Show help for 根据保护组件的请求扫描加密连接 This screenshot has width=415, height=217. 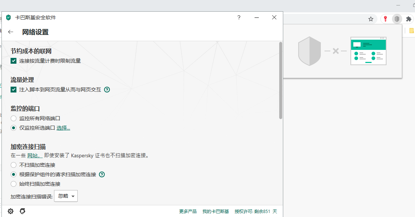(102, 174)
